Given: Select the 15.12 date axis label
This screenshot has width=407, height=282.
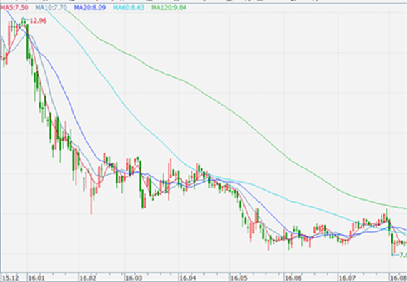Looking at the screenshot, I should tap(11, 278).
